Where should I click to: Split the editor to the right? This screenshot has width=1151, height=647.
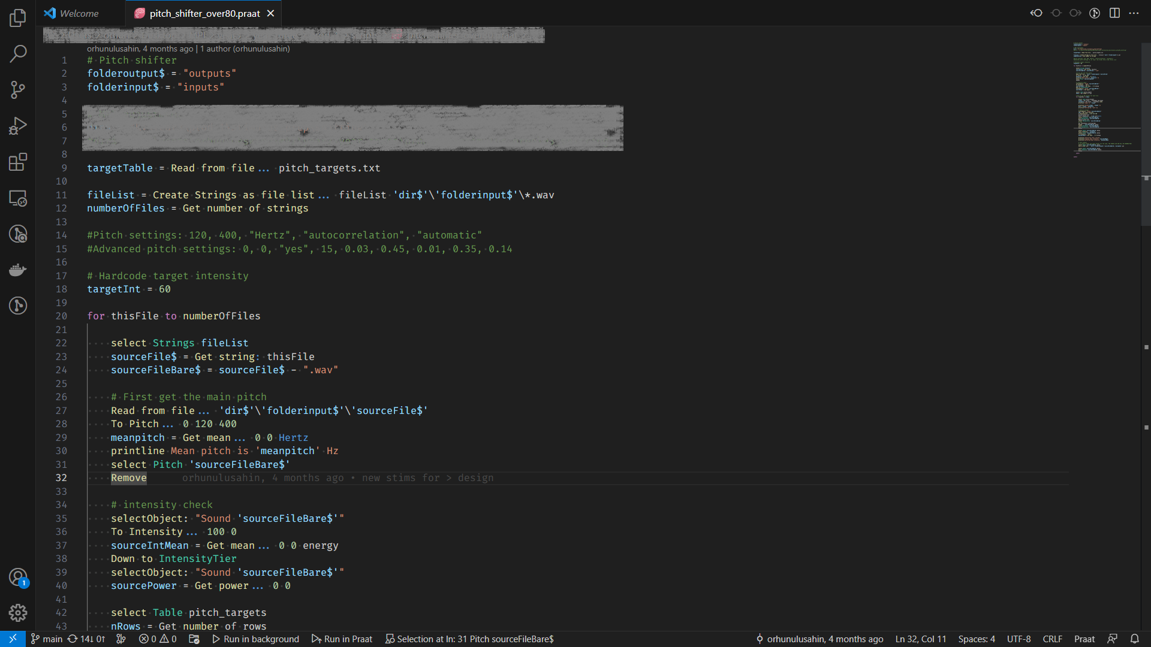(x=1114, y=13)
